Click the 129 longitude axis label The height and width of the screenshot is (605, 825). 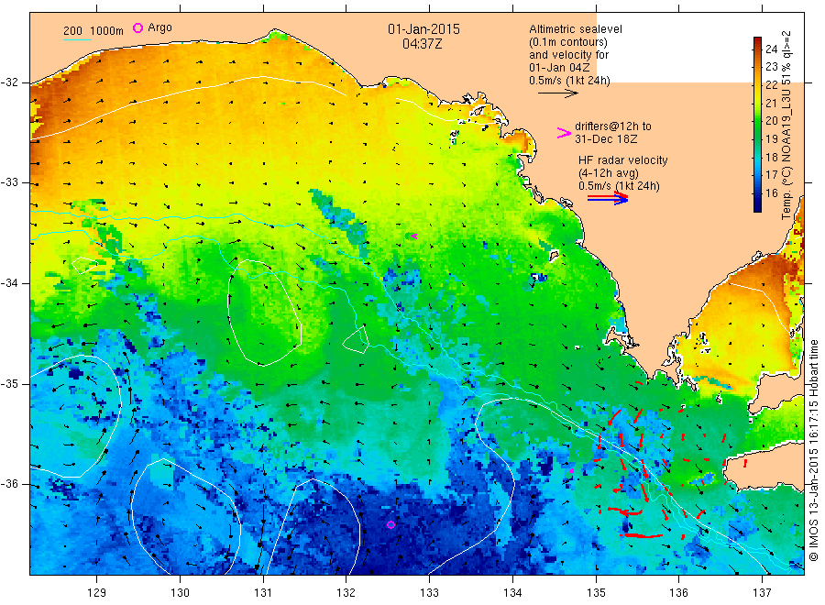(97, 593)
